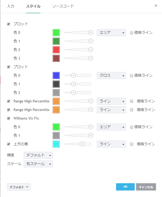
Task: Expand the 精度 デフォルト dropdown
Action: click(38, 155)
